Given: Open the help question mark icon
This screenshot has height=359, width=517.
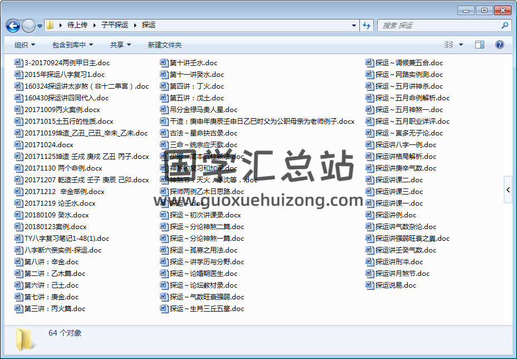Looking at the screenshot, I should pyautogui.click(x=500, y=45).
